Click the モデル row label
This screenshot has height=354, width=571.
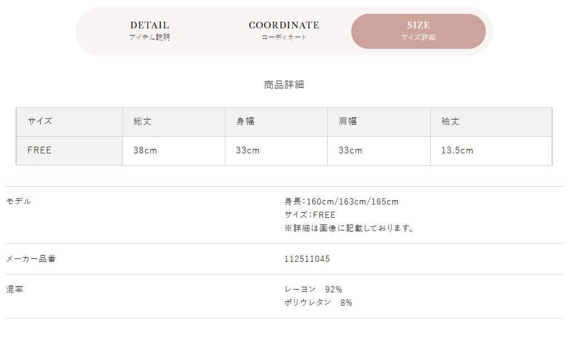click(18, 201)
